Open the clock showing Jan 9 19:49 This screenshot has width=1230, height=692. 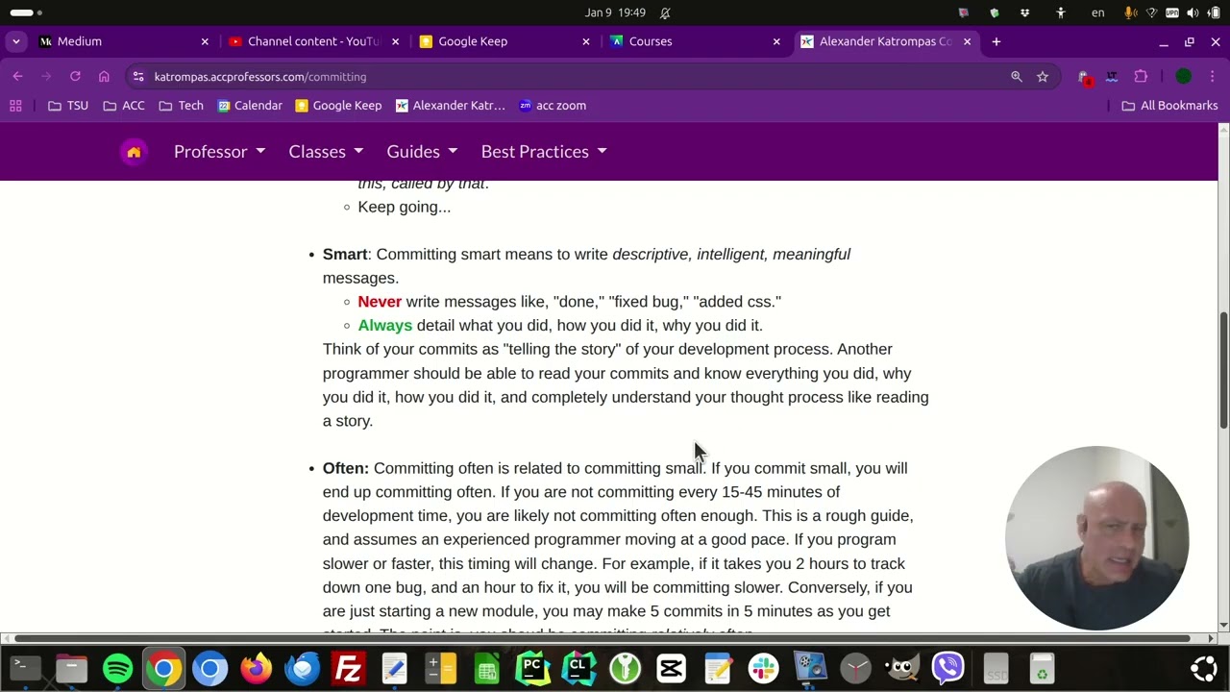(615, 12)
